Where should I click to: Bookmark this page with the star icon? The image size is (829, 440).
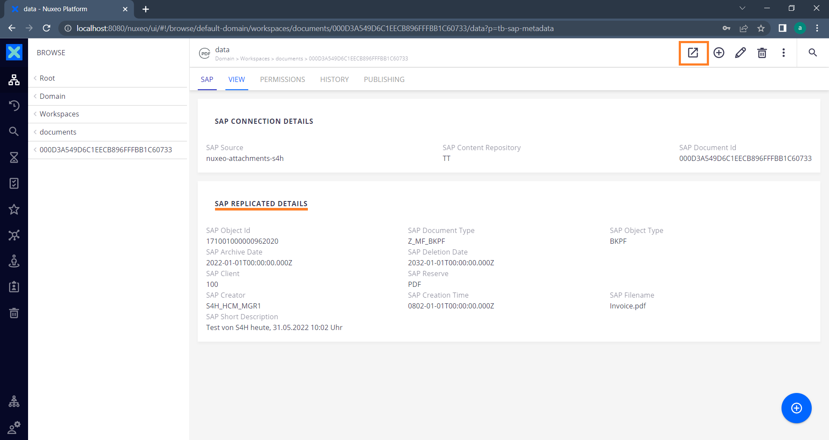click(761, 28)
